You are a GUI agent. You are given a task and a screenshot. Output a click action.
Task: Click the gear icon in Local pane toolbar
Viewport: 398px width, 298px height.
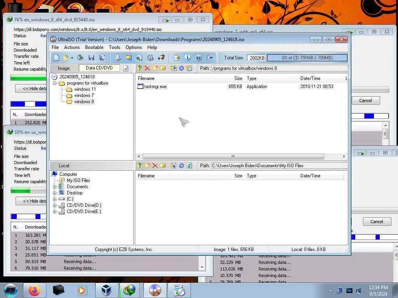(182, 165)
